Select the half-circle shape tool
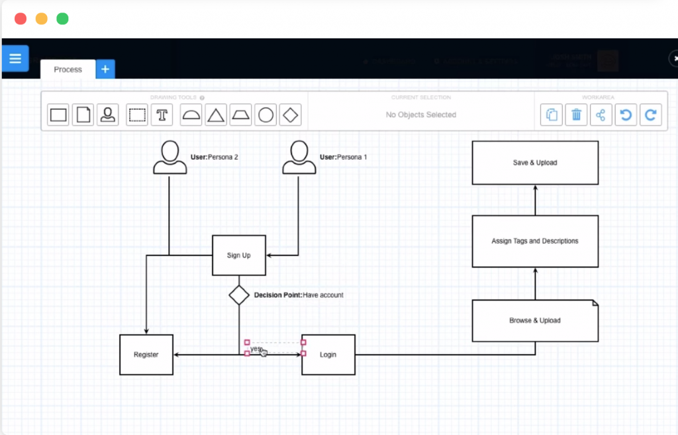 (x=191, y=115)
